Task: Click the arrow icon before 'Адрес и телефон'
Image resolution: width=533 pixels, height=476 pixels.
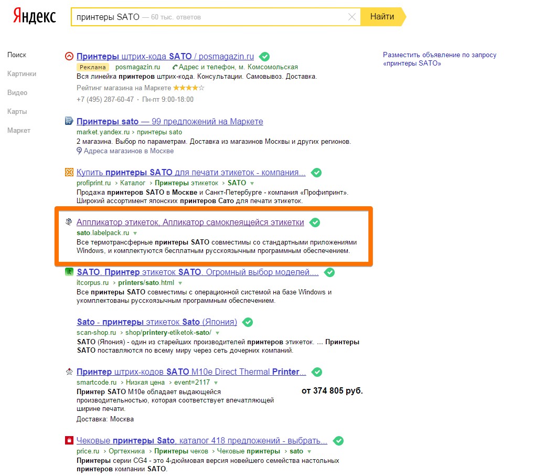Action: 175,67
